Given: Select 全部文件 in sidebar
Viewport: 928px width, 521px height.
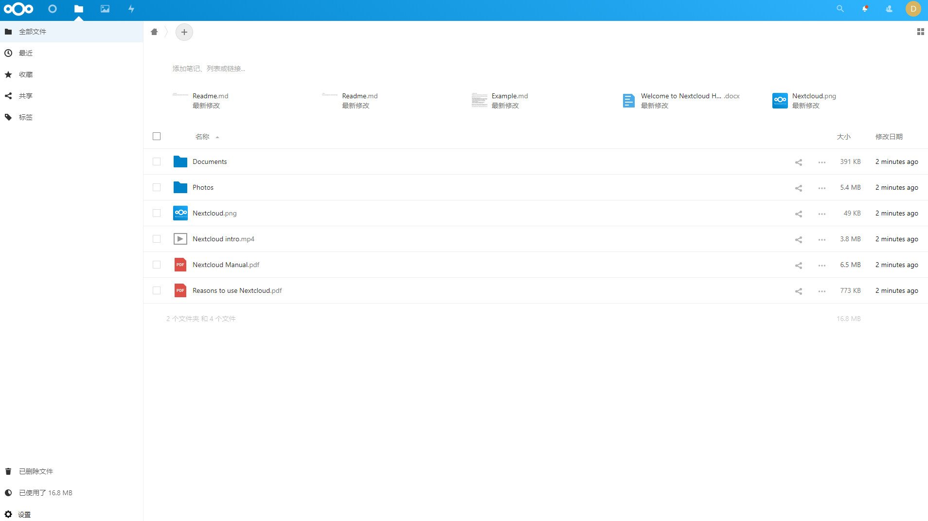Looking at the screenshot, I should [x=71, y=32].
